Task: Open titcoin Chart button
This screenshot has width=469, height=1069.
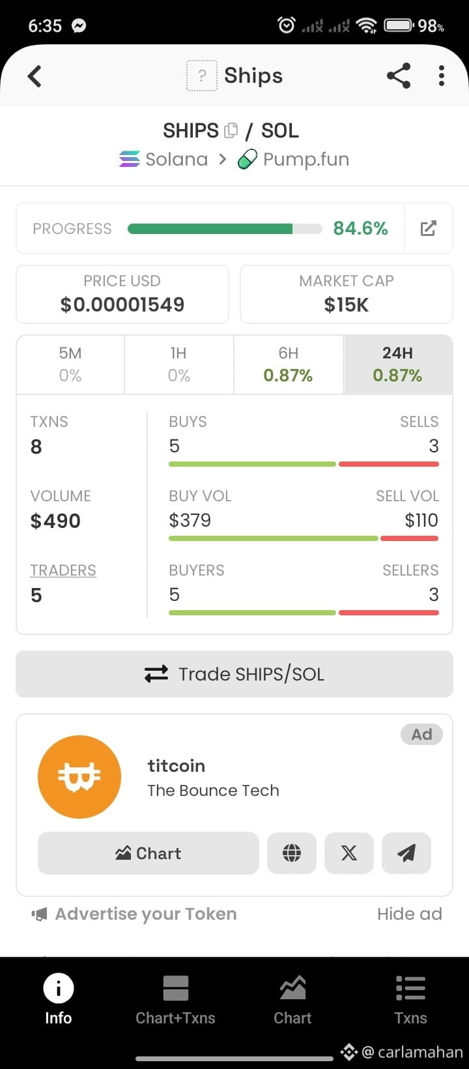Action: pos(149,853)
